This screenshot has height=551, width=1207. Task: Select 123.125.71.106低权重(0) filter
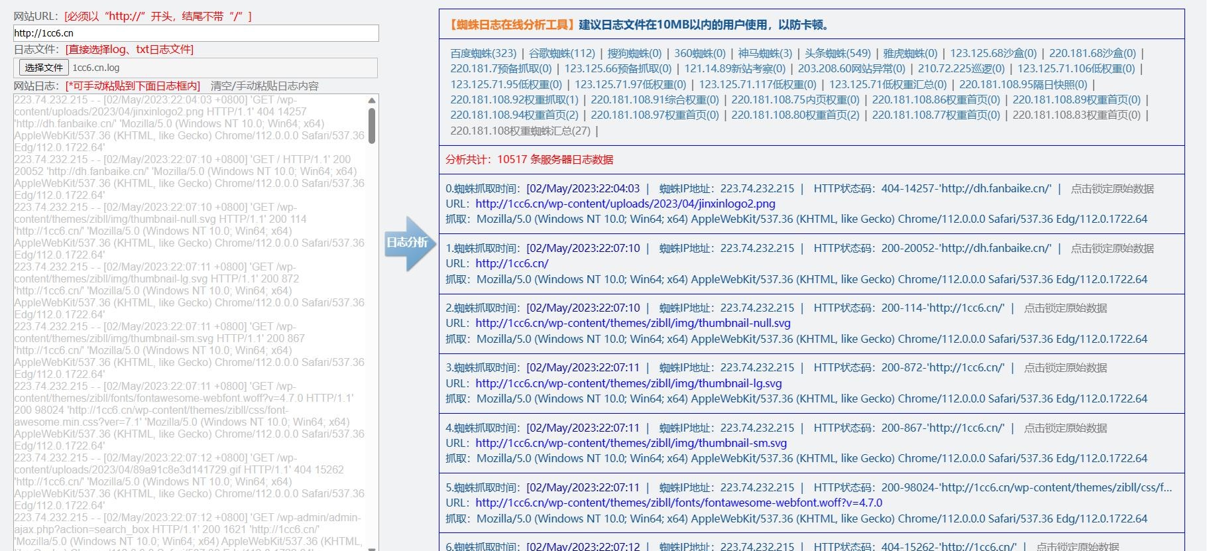click(x=1076, y=68)
